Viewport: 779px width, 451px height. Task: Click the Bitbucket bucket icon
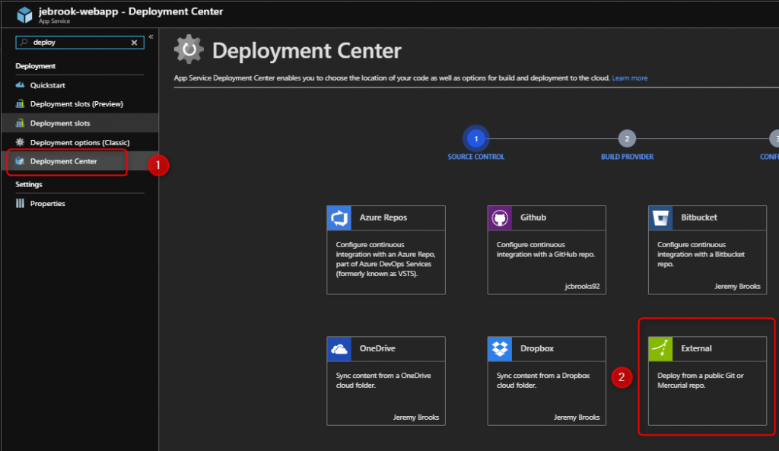pyautogui.click(x=661, y=218)
